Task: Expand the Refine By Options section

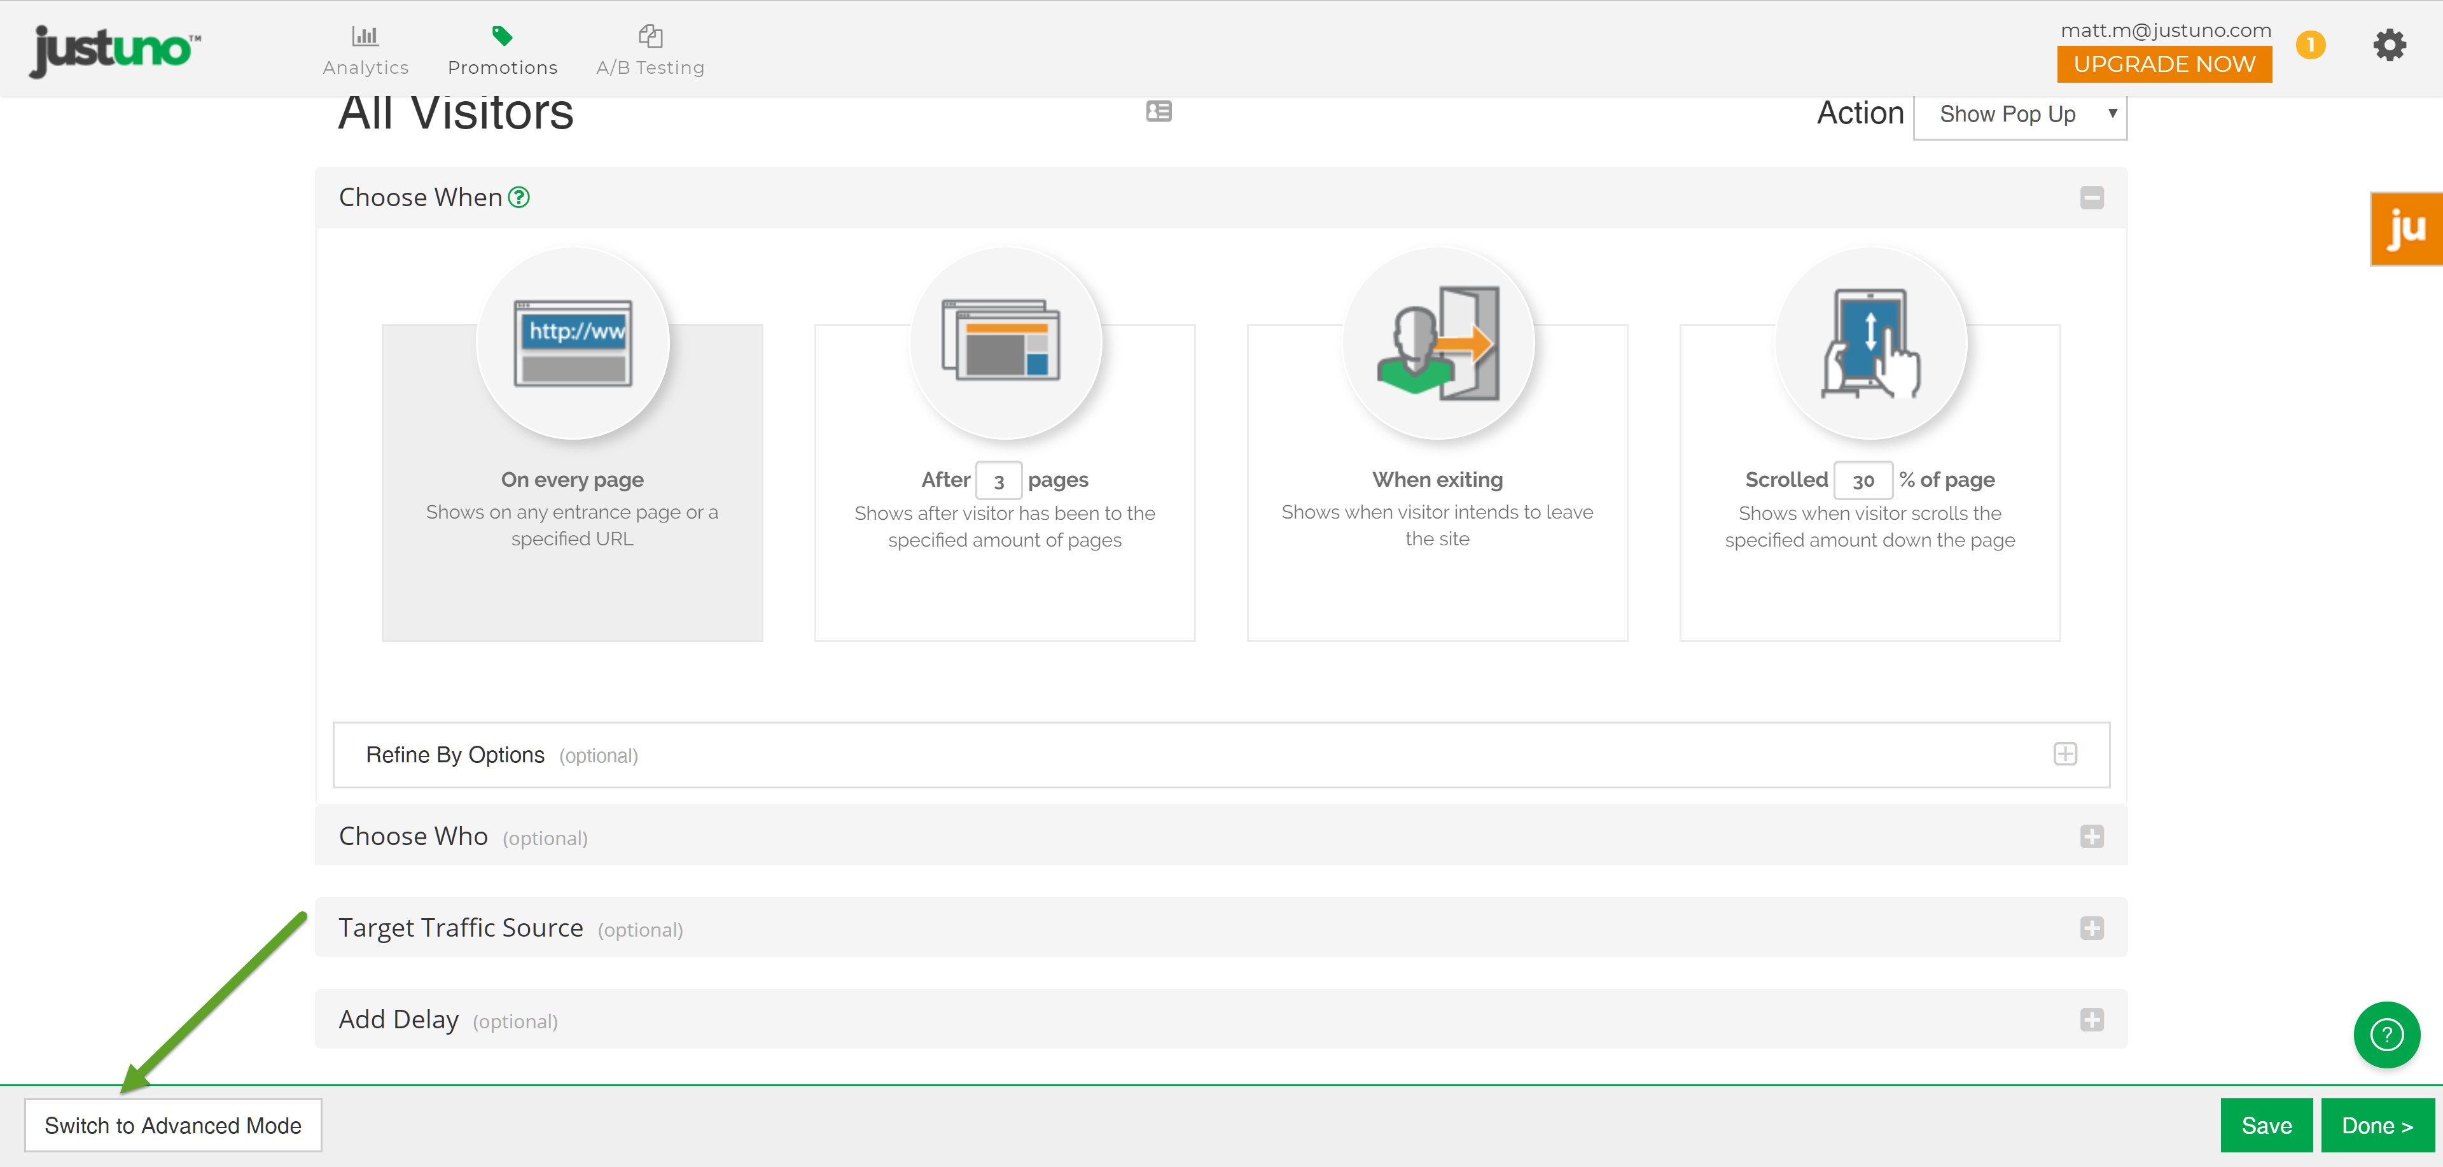Action: pyautogui.click(x=2064, y=754)
